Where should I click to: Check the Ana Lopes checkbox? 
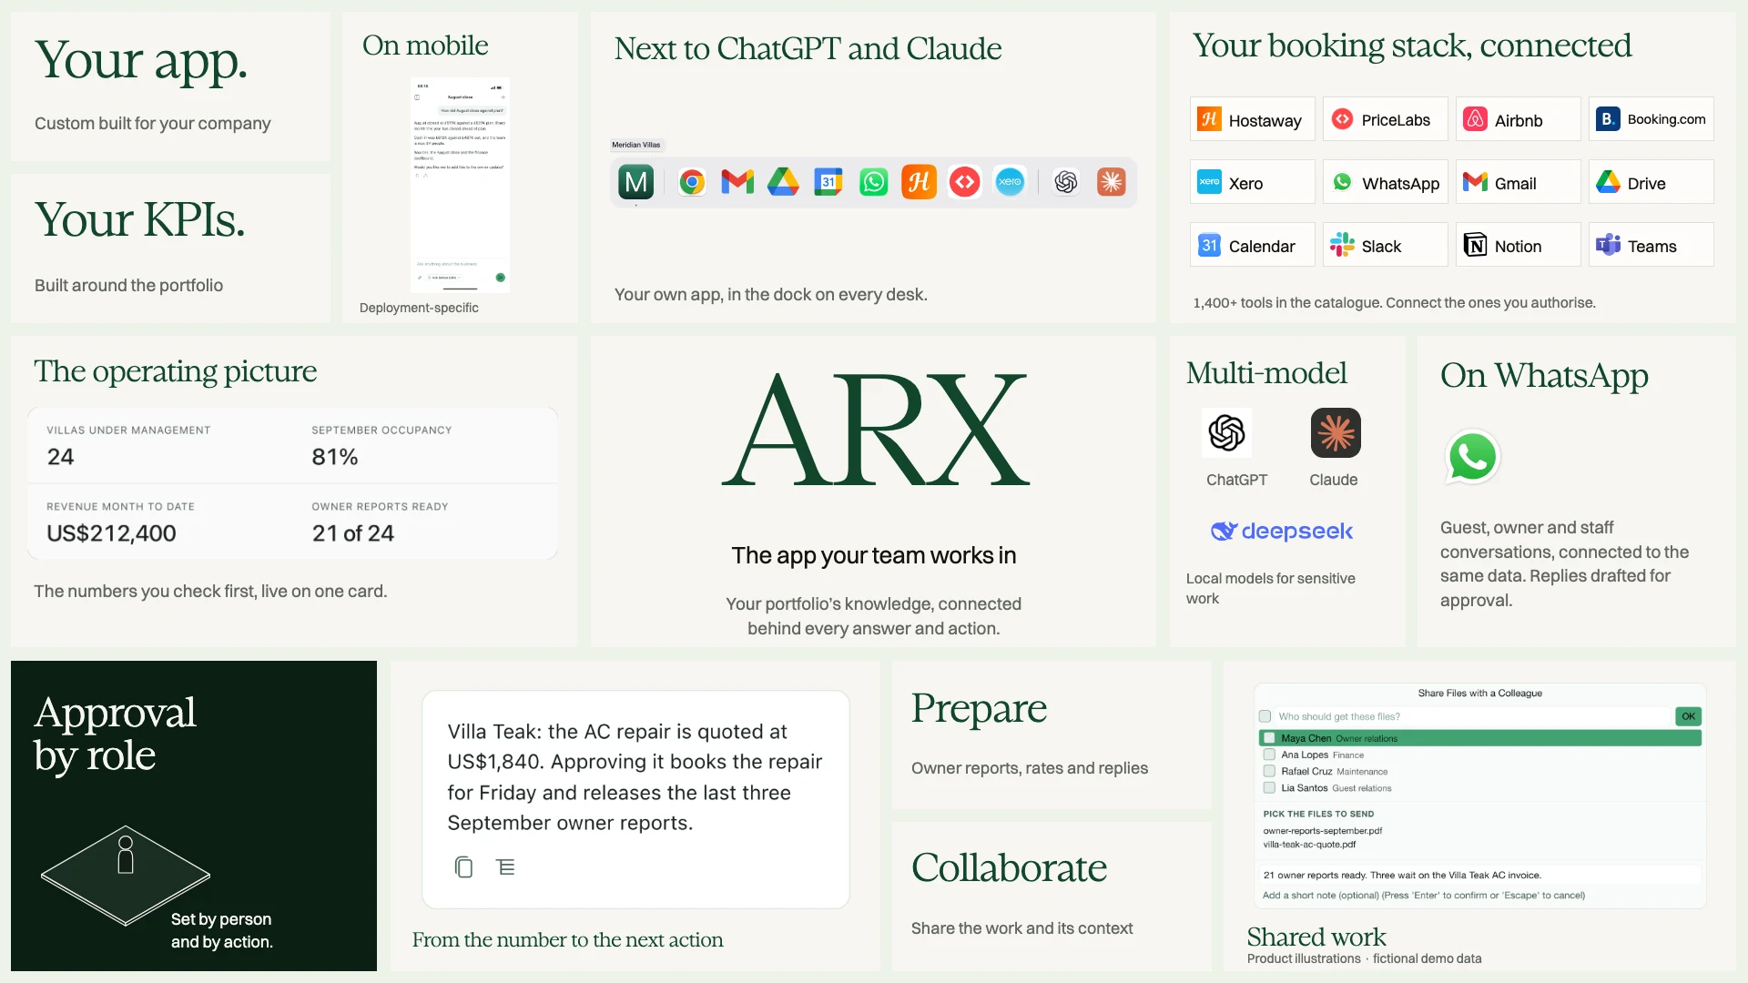point(1269,755)
